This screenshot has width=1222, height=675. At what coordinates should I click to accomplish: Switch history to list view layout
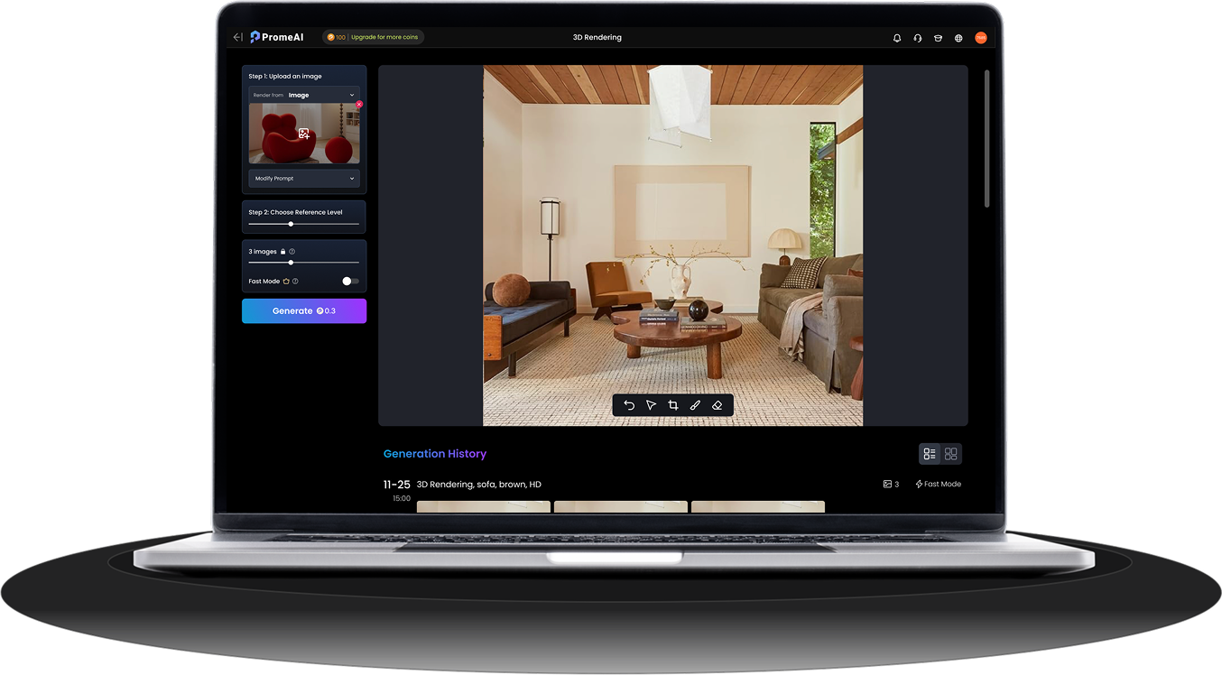coord(930,453)
